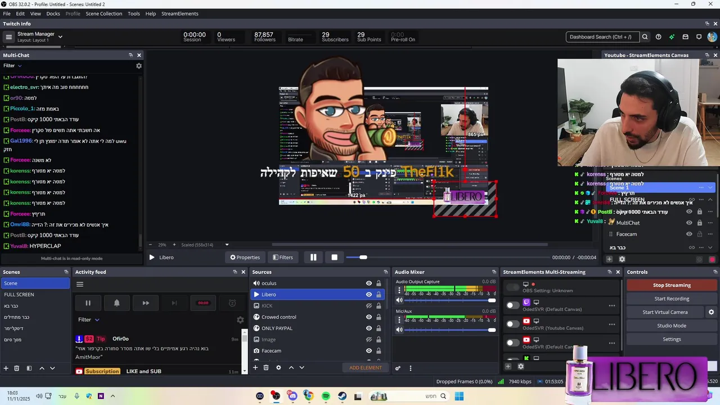
Task: Click Start Recording button
Action: 672,299
